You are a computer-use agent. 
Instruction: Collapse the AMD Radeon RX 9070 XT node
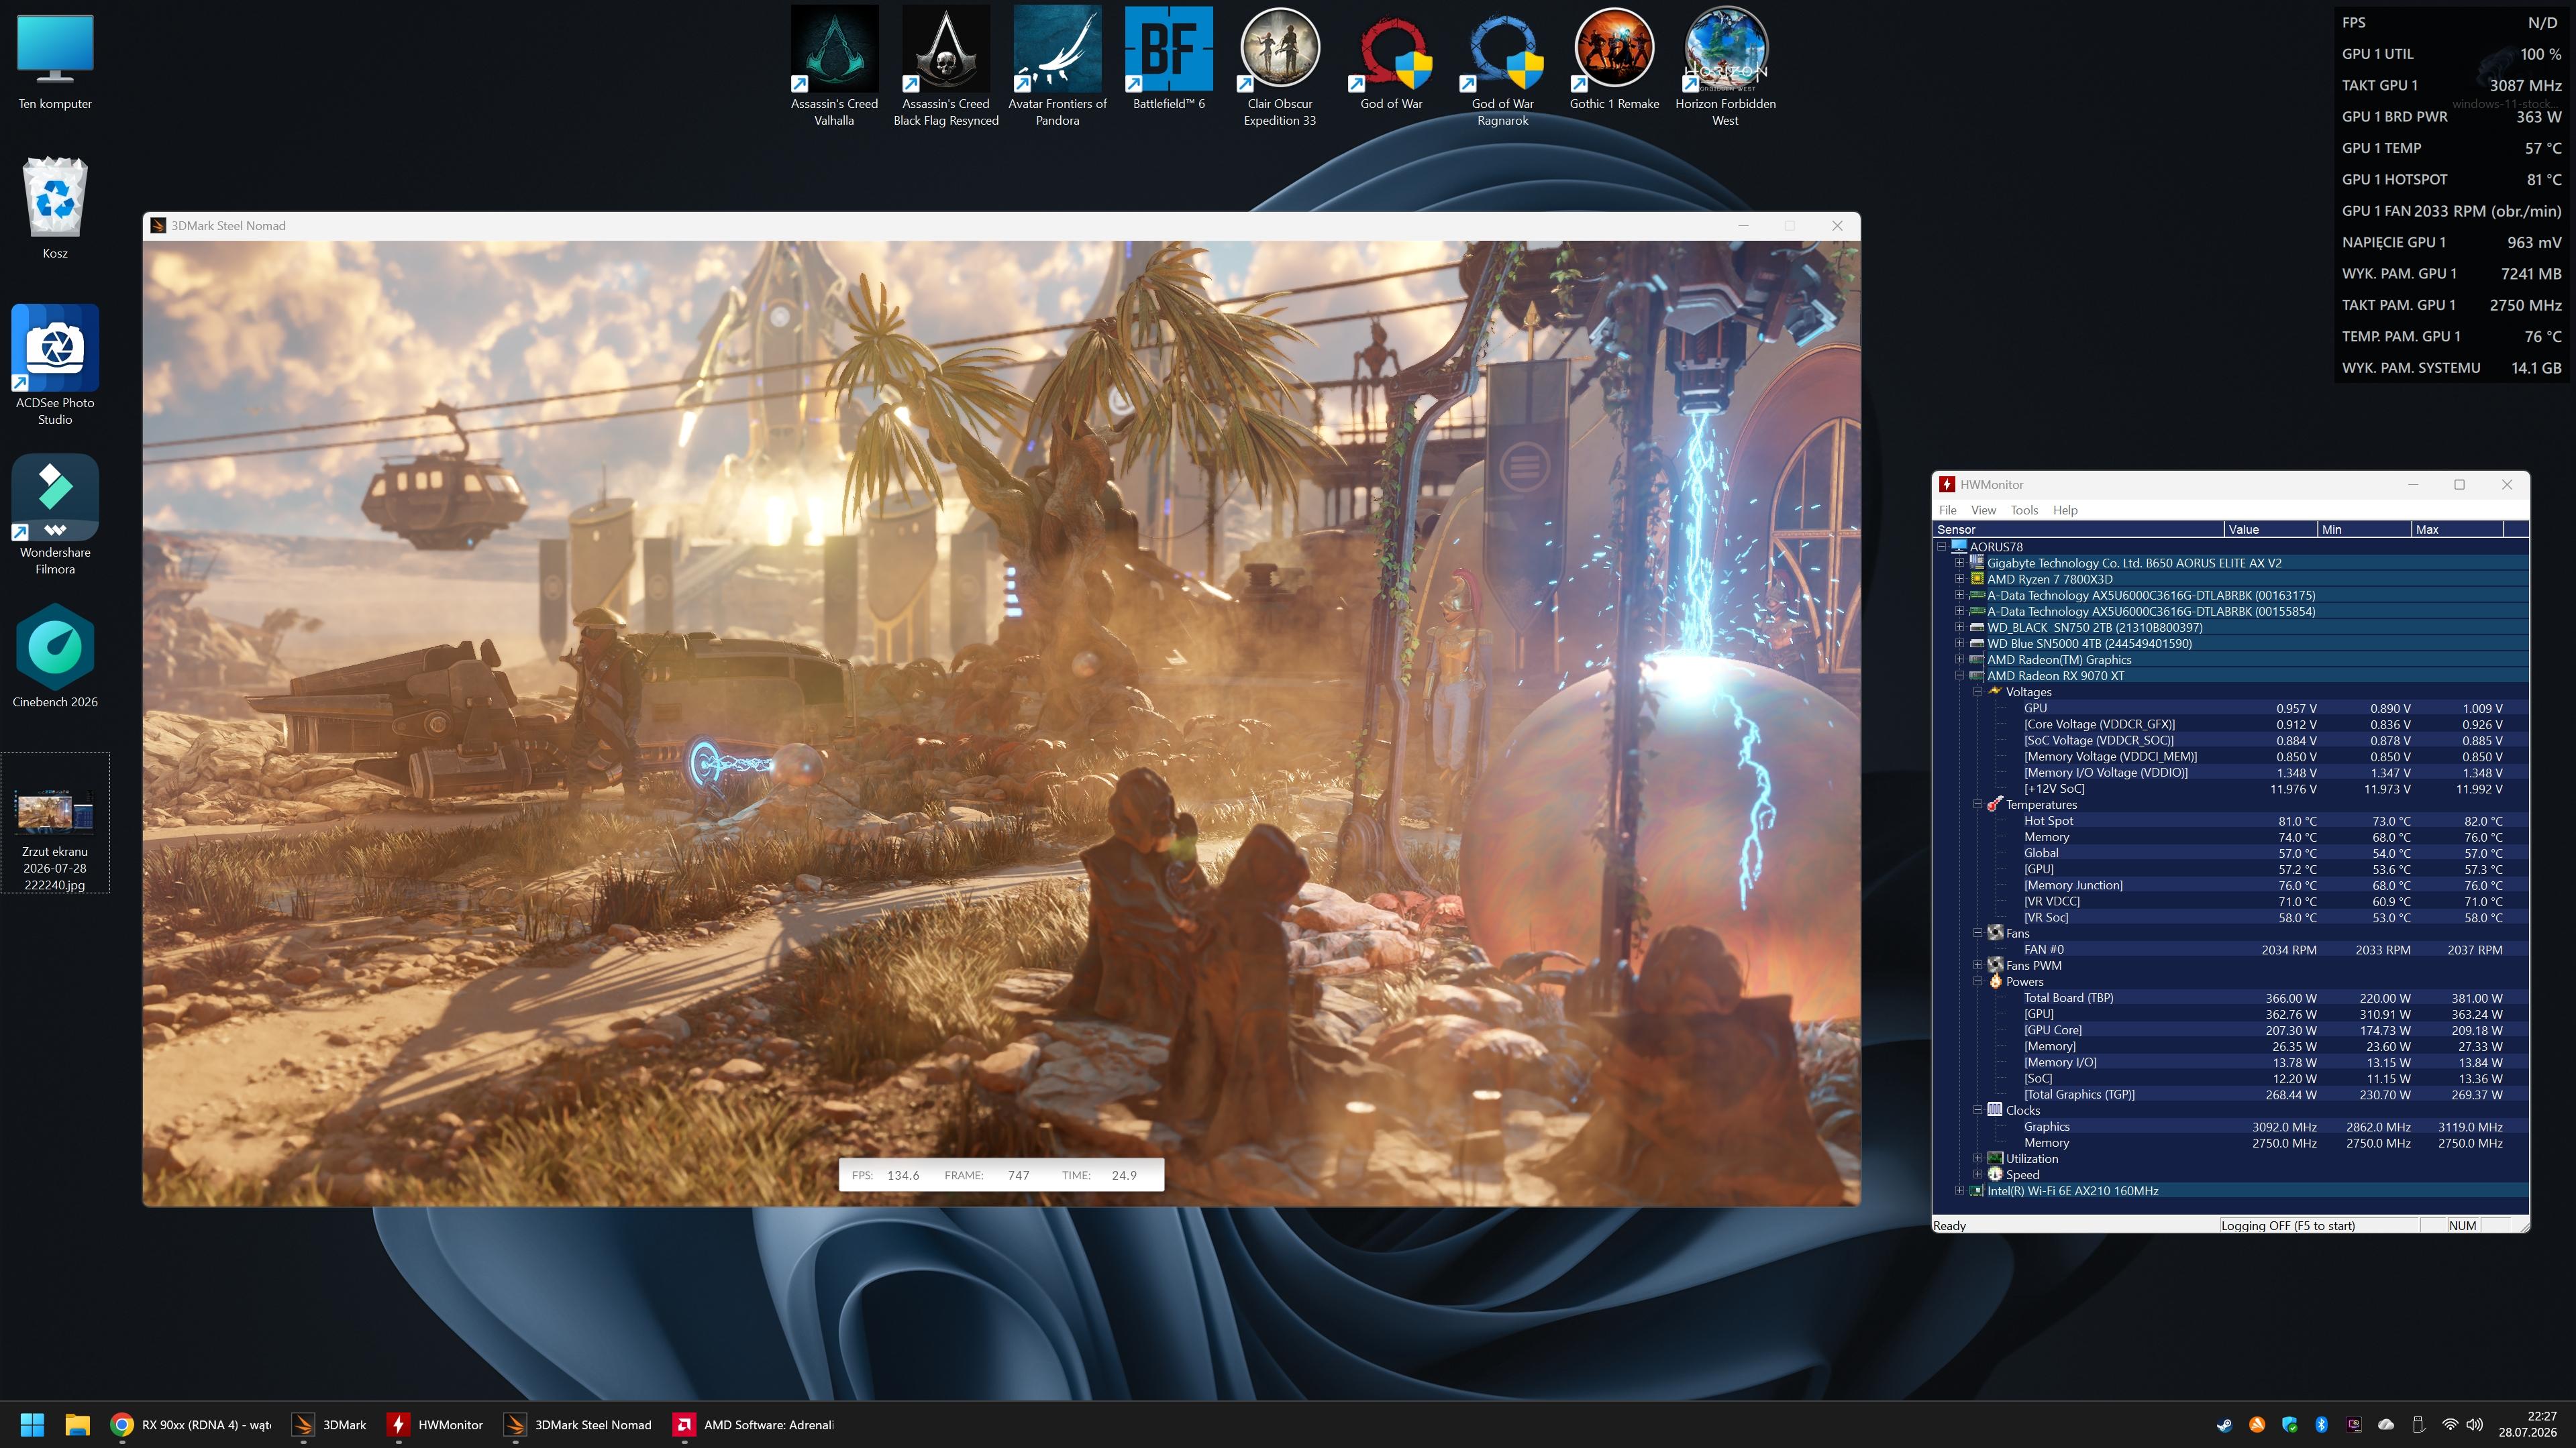(x=1959, y=675)
